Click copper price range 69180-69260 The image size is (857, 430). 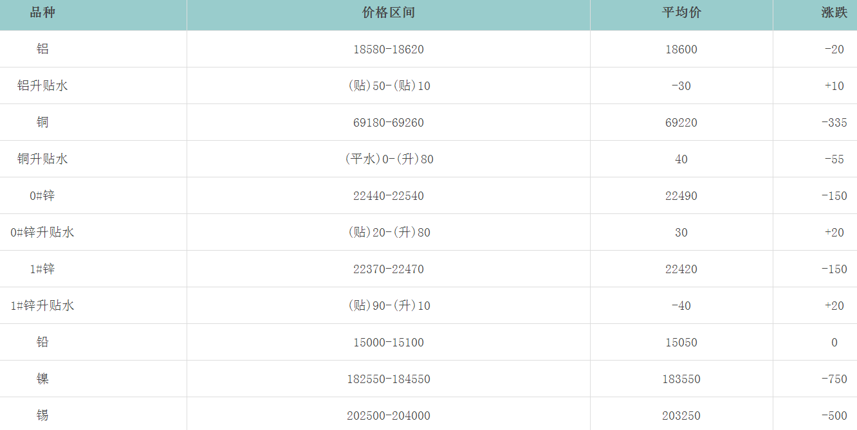point(389,123)
